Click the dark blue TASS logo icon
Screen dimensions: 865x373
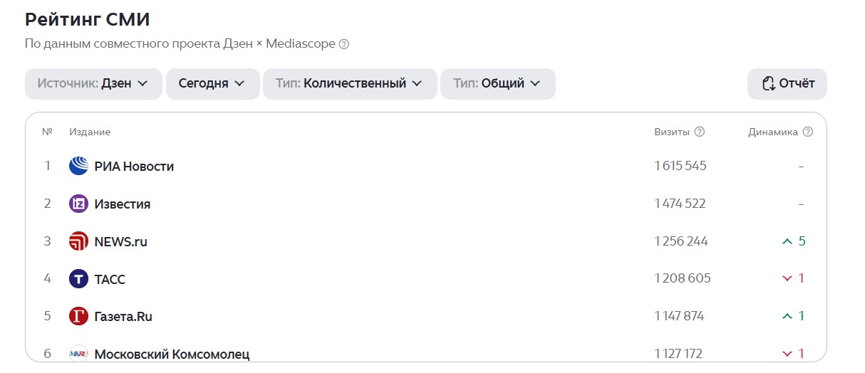click(78, 279)
